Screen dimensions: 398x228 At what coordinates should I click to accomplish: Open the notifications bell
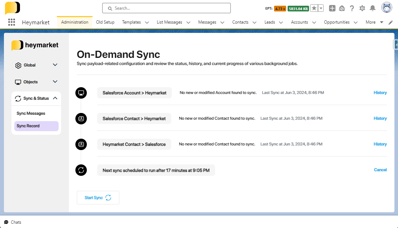(x=372, y=8)
